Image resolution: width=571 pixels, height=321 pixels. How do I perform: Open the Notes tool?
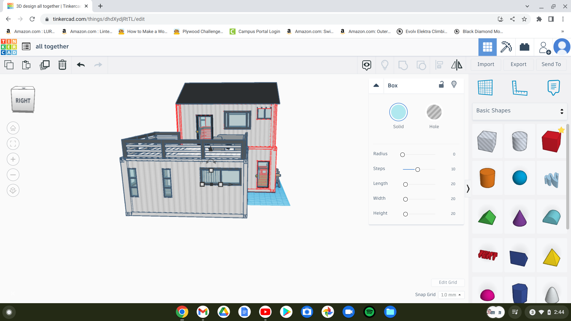click(x=553, y=87)
